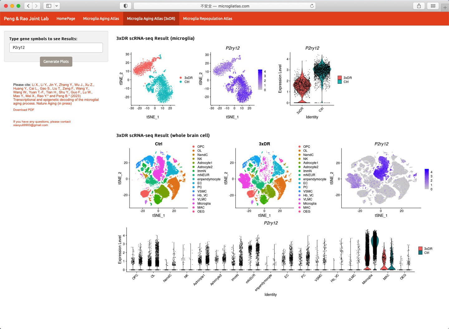Image resolution: width=449 pixels, height=329 pixels.
Task: Open the sidebar options dropdown chevron
Action: click(57, 6)
